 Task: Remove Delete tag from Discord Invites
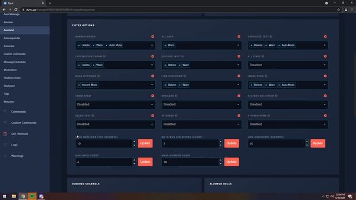tap(165, 65)
